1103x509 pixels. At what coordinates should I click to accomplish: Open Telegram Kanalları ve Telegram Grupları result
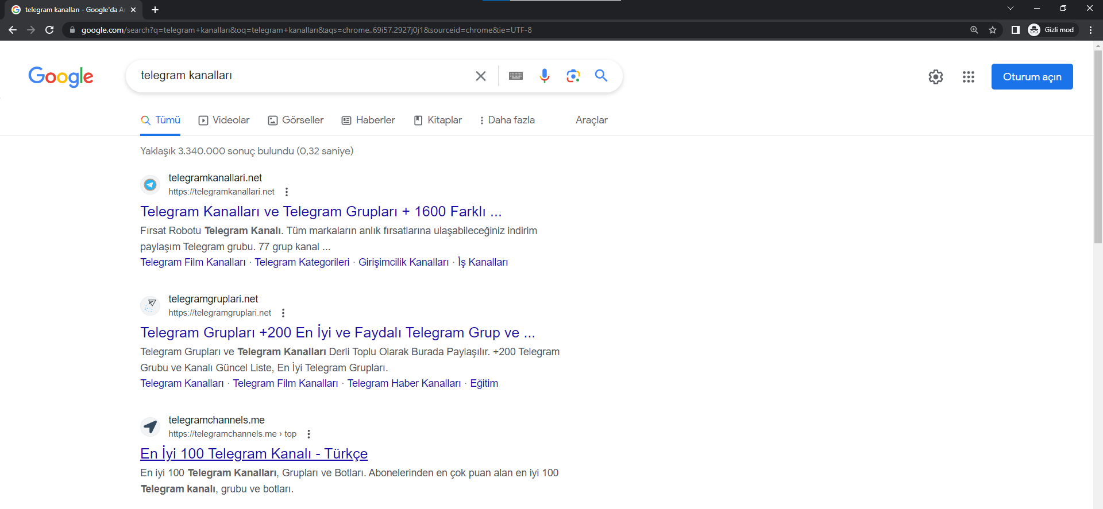coord(321,212)
